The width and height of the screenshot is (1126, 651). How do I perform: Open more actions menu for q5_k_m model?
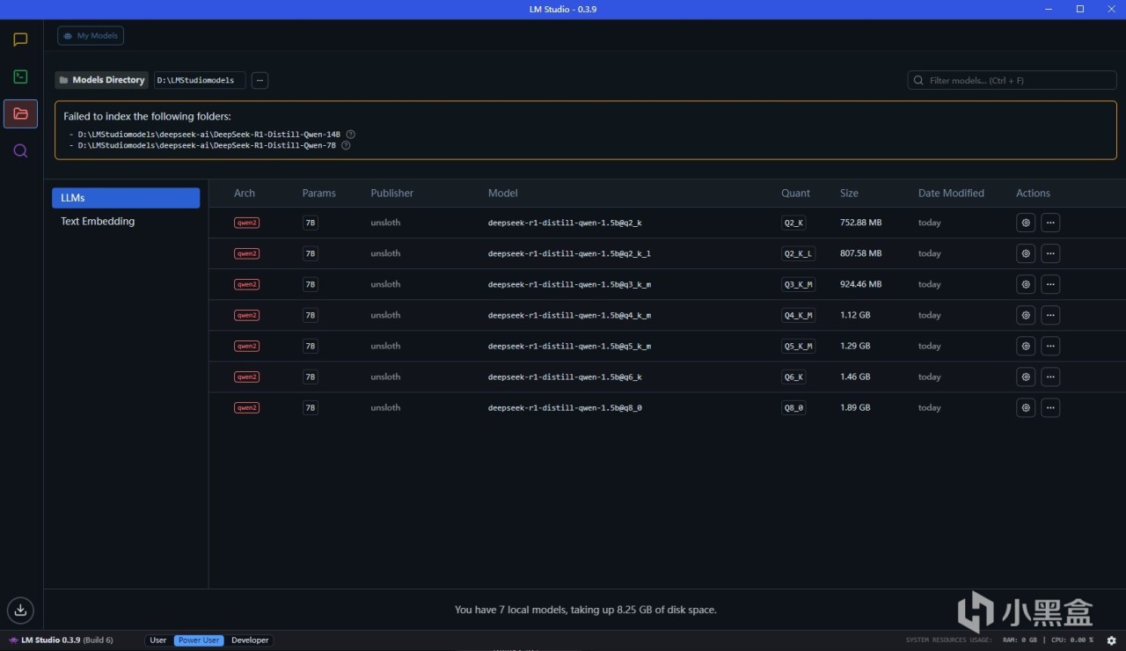pos(1050,346)
